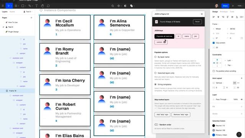Image resolution: width=245 pixels, height=138 pixels.
Task: Click the Align left icon
Action: tap(214, 17)
